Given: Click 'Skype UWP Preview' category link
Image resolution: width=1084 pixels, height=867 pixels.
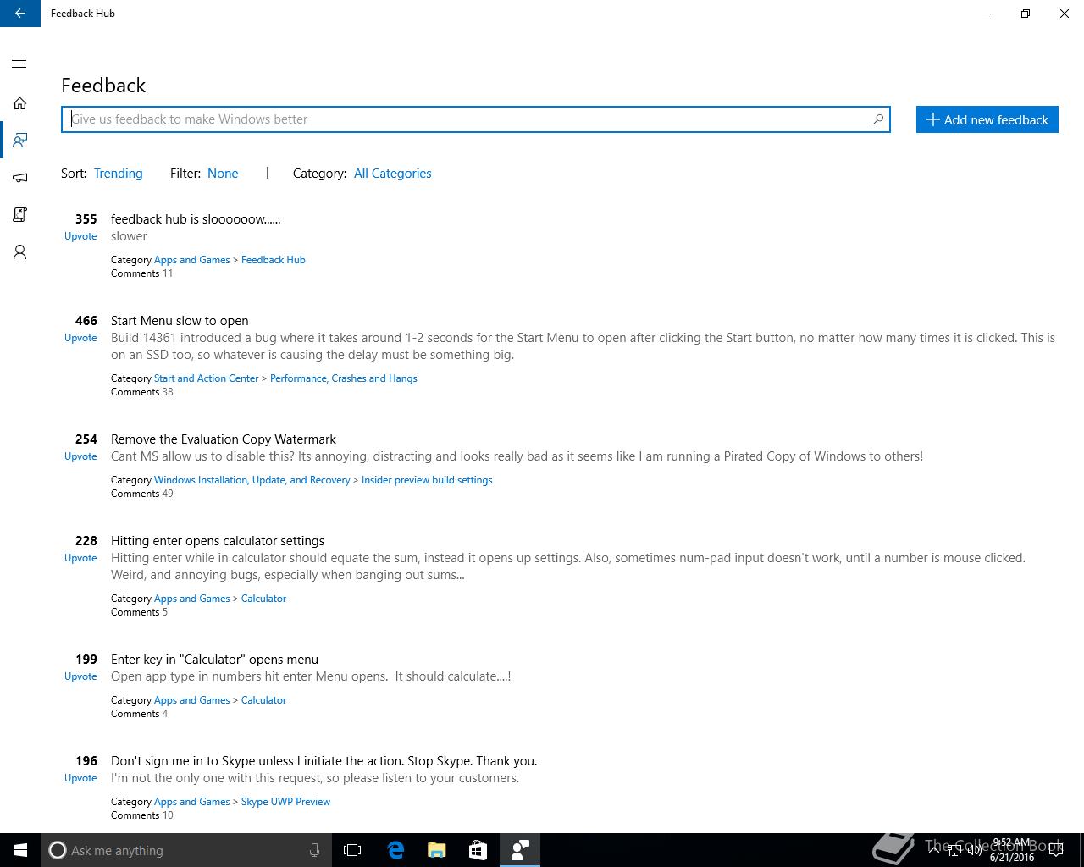Looking at the screenshot, I should click(285, 802).
